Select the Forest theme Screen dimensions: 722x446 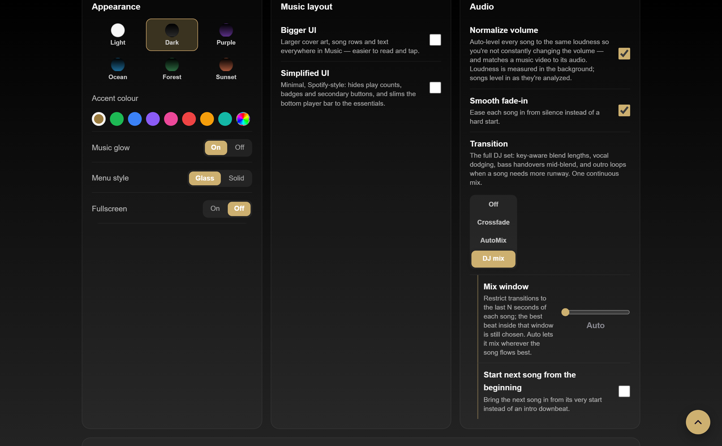click(172, 69)
